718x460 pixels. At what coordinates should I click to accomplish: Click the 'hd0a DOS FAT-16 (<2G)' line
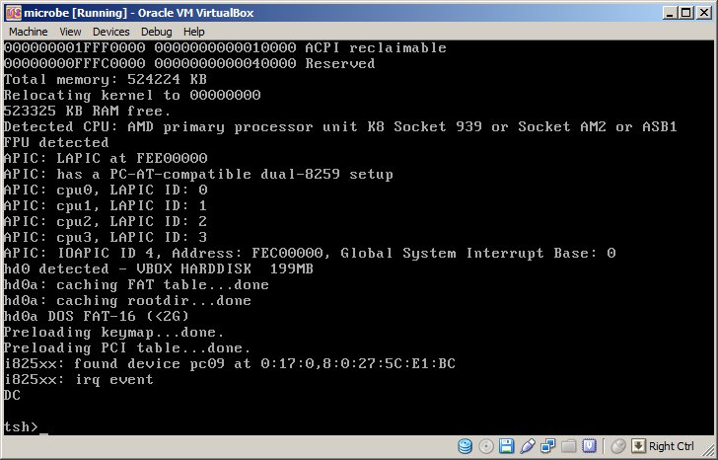coord(97,316)
